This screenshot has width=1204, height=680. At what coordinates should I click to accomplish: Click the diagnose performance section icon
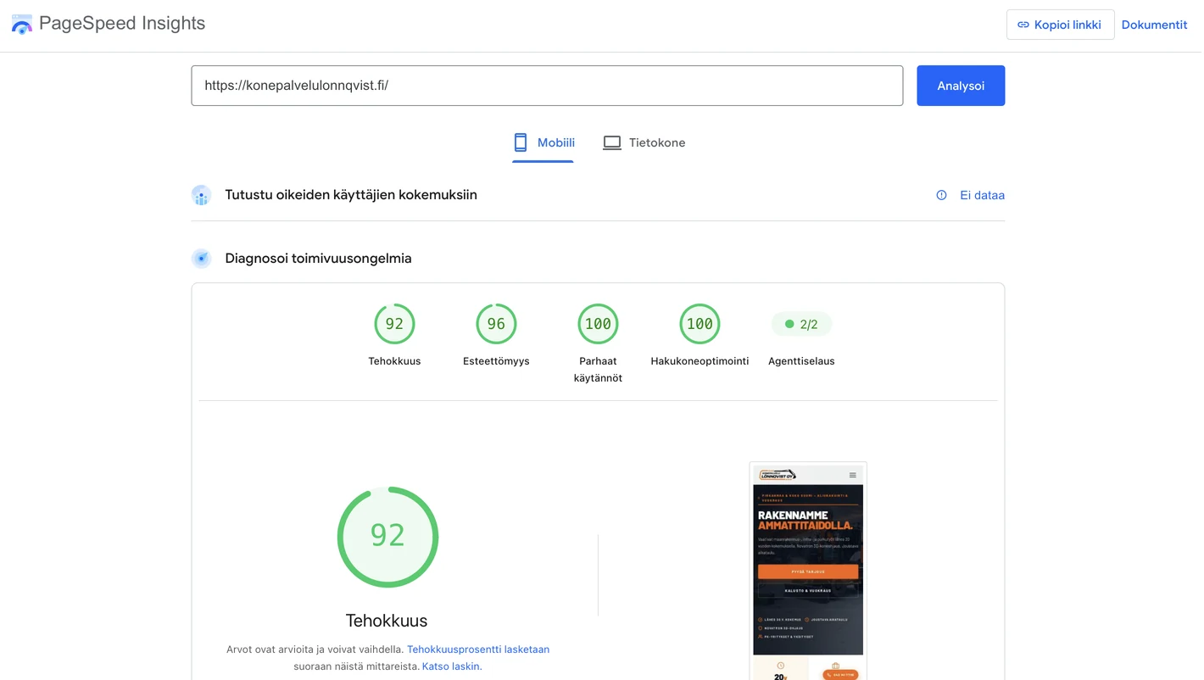coord(201,259)
